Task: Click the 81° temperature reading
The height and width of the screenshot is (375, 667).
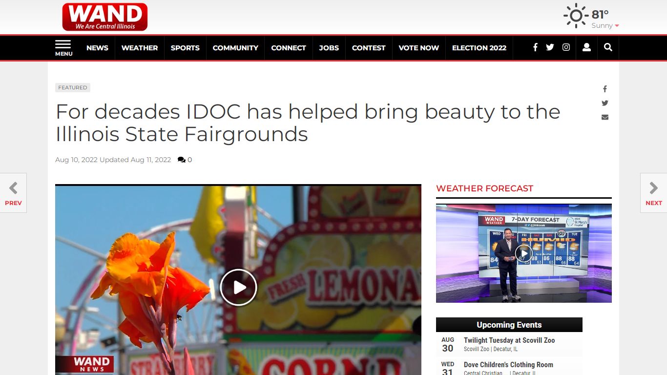Action: pyautogui.click(x=600, y=15)
